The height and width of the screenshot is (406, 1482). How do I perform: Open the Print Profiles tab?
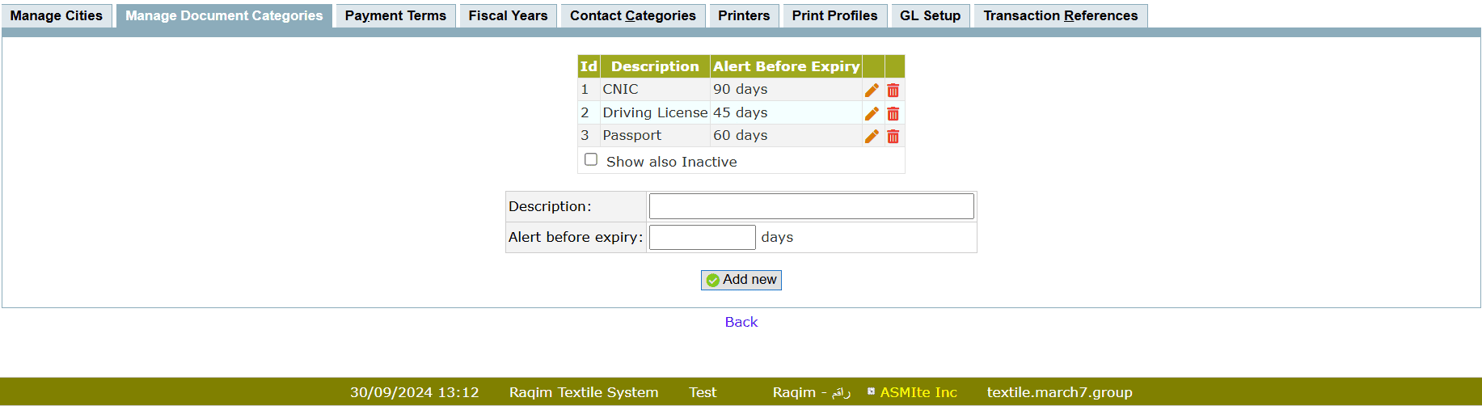(x=834, y=15)
